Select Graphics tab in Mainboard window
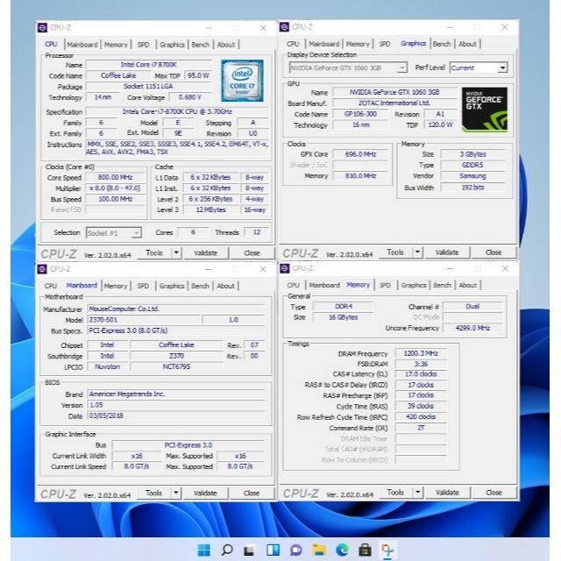The width and height of the screenshot is (561, 561). point(172,286)
